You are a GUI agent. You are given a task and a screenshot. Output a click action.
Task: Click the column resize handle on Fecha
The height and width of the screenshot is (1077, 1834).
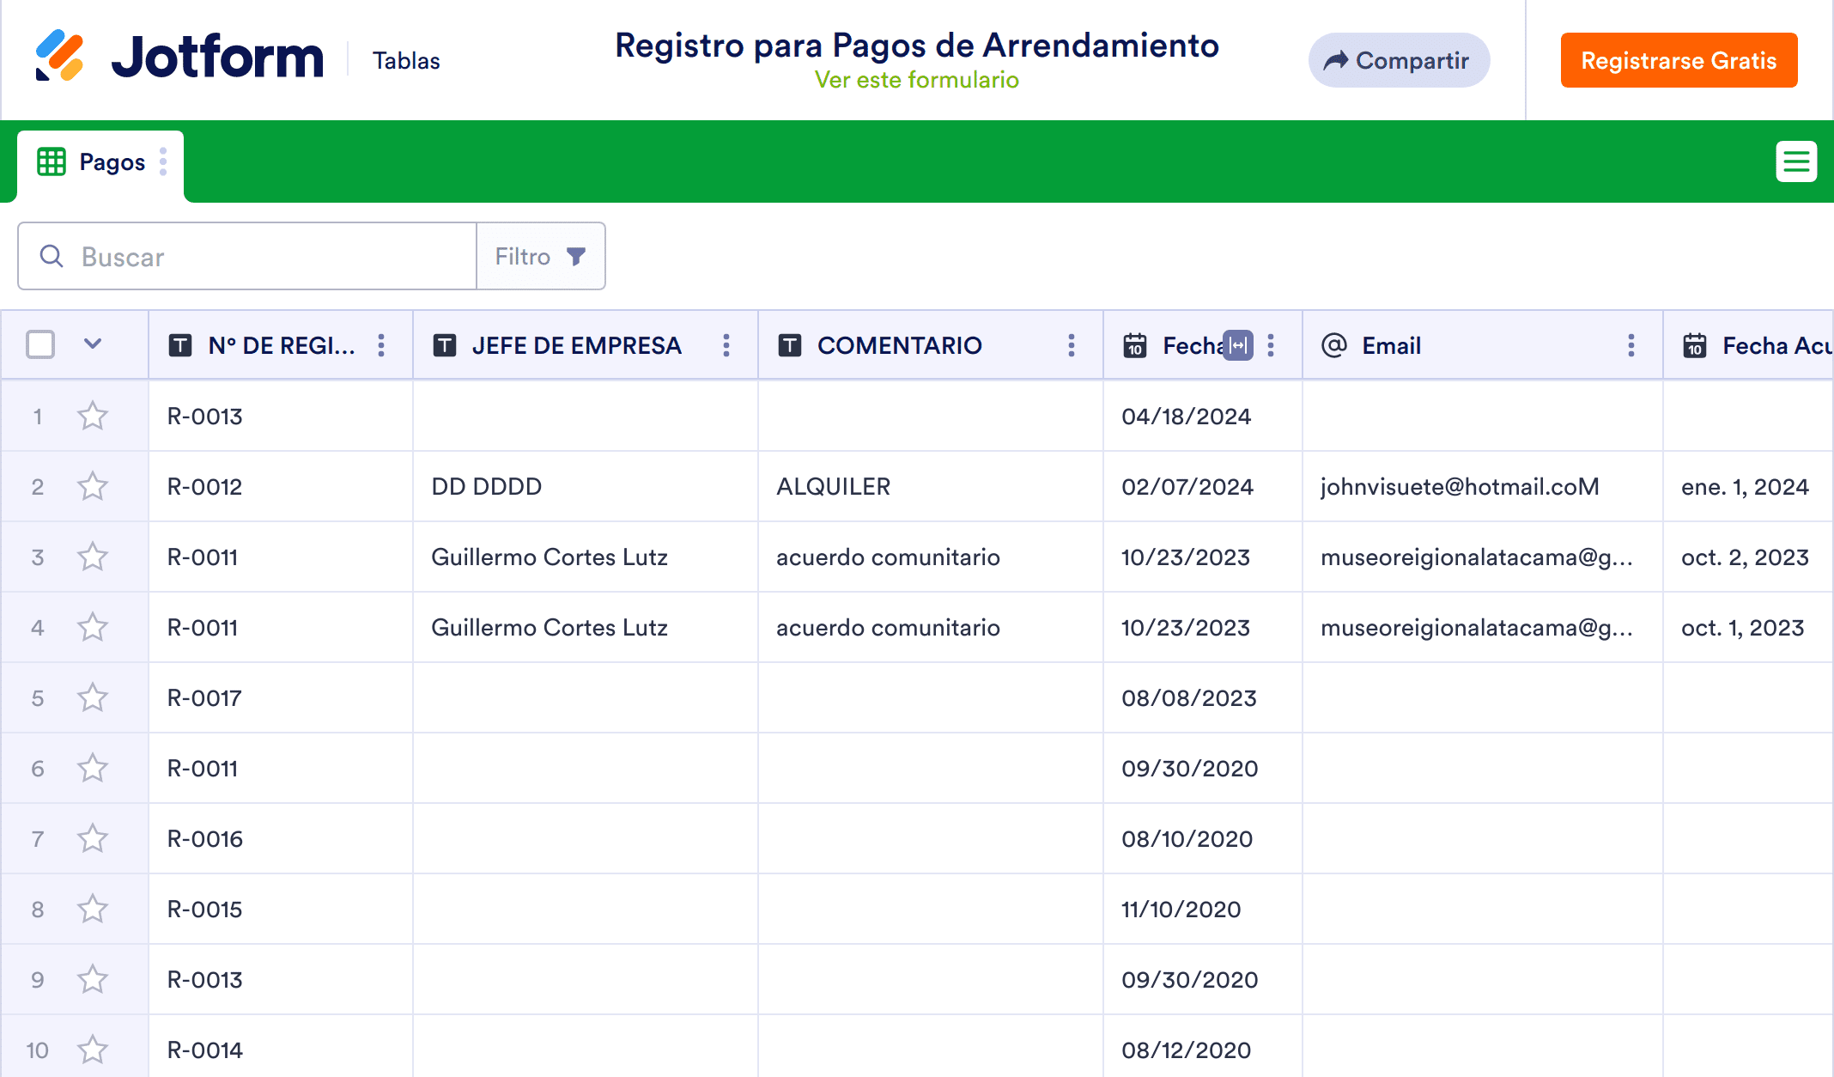pos(1237,345)
